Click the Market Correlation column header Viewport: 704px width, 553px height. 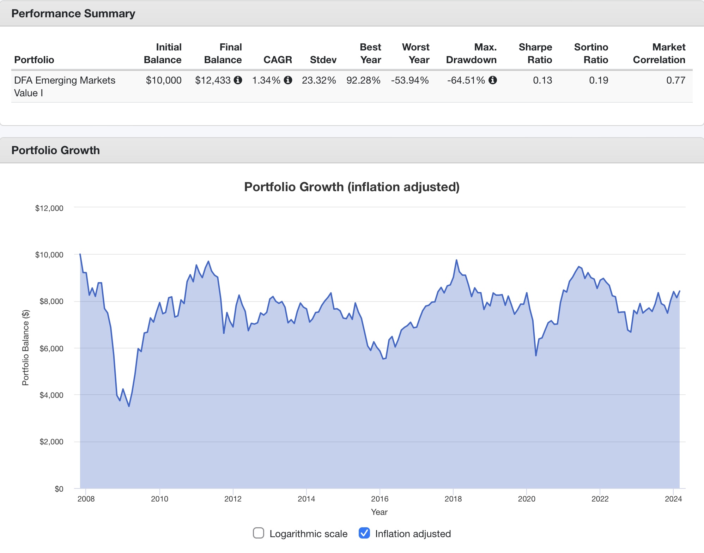659,53
